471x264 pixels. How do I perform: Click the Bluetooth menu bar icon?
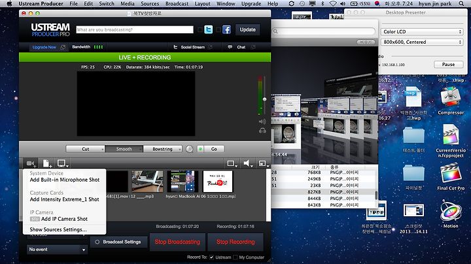pyautogui.click(x=323, y=4)
